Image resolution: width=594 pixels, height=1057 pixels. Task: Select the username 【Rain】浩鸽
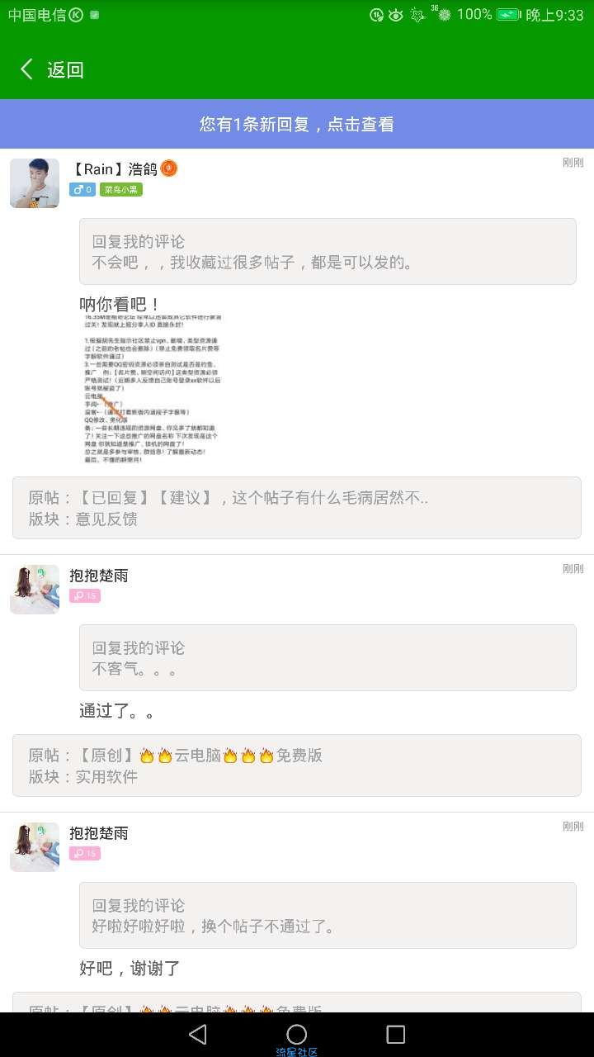(113, 169)
